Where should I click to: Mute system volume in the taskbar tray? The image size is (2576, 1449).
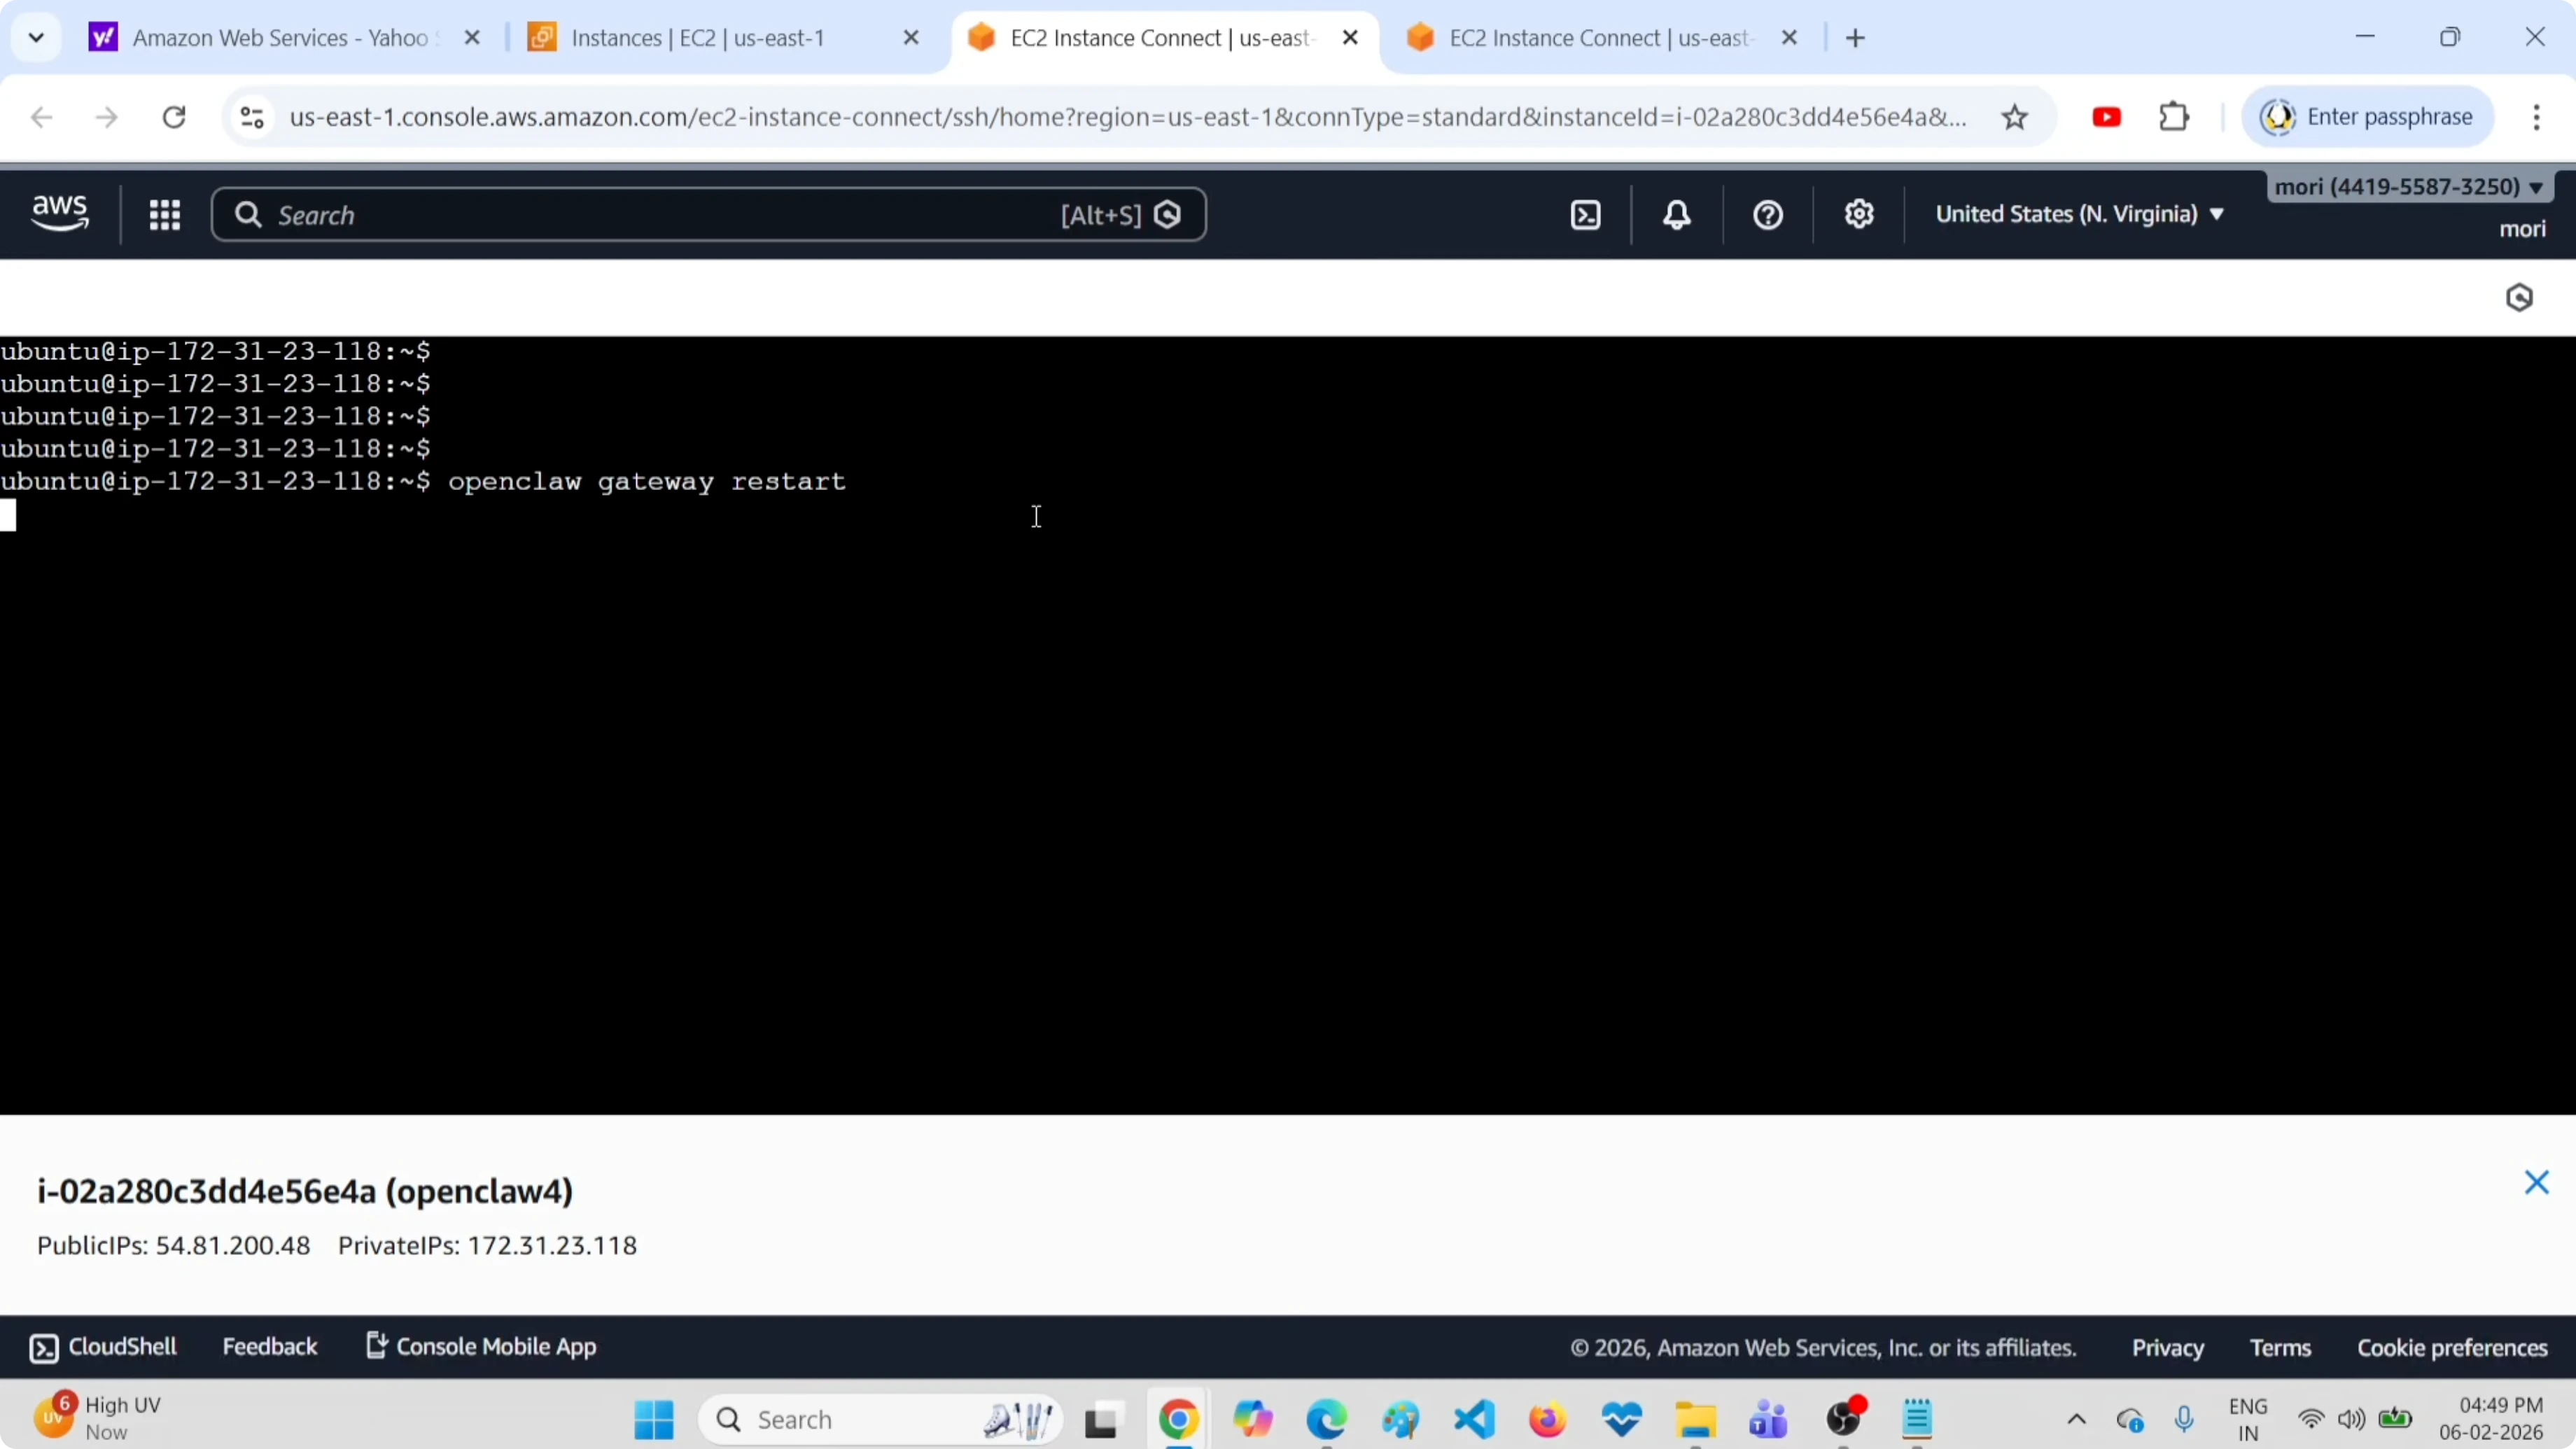pyautogui.click(x=2352, y=1419)
